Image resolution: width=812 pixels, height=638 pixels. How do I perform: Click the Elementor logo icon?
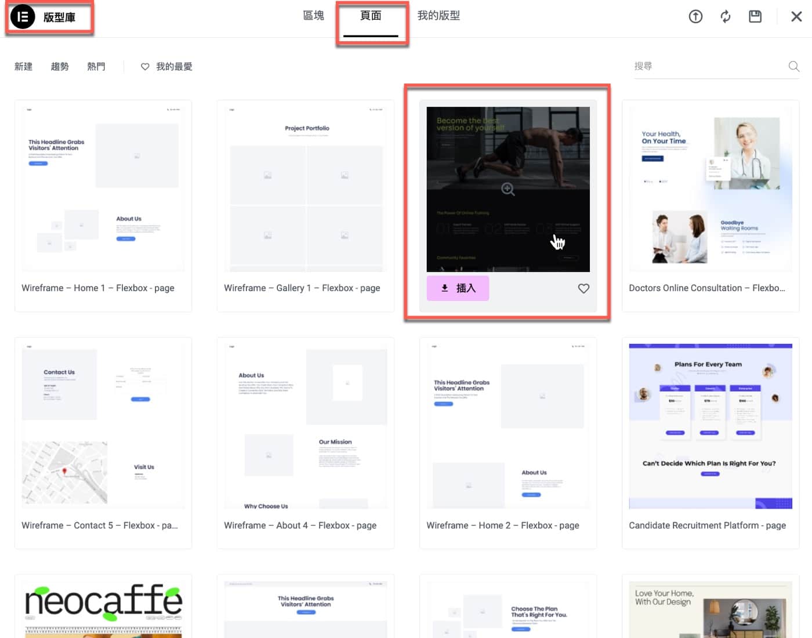click(23, 17)
